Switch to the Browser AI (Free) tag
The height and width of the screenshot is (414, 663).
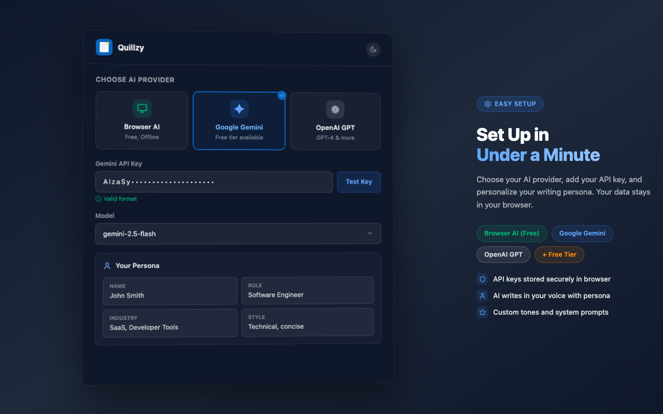pyautogui.click(x=512, y=233)
